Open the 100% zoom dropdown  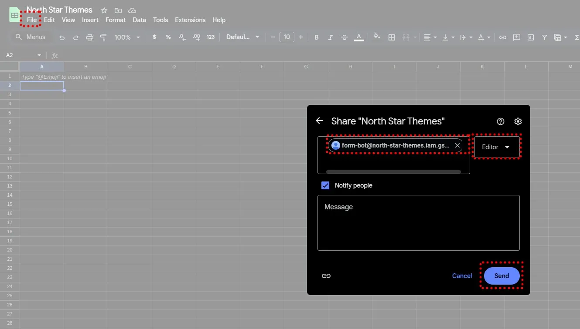[x=127, y=37]
